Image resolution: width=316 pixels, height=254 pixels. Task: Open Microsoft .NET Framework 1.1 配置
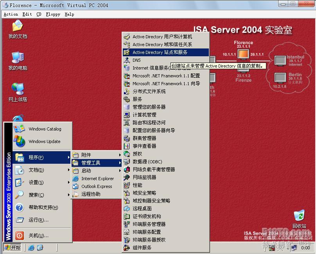coord(166,76)
